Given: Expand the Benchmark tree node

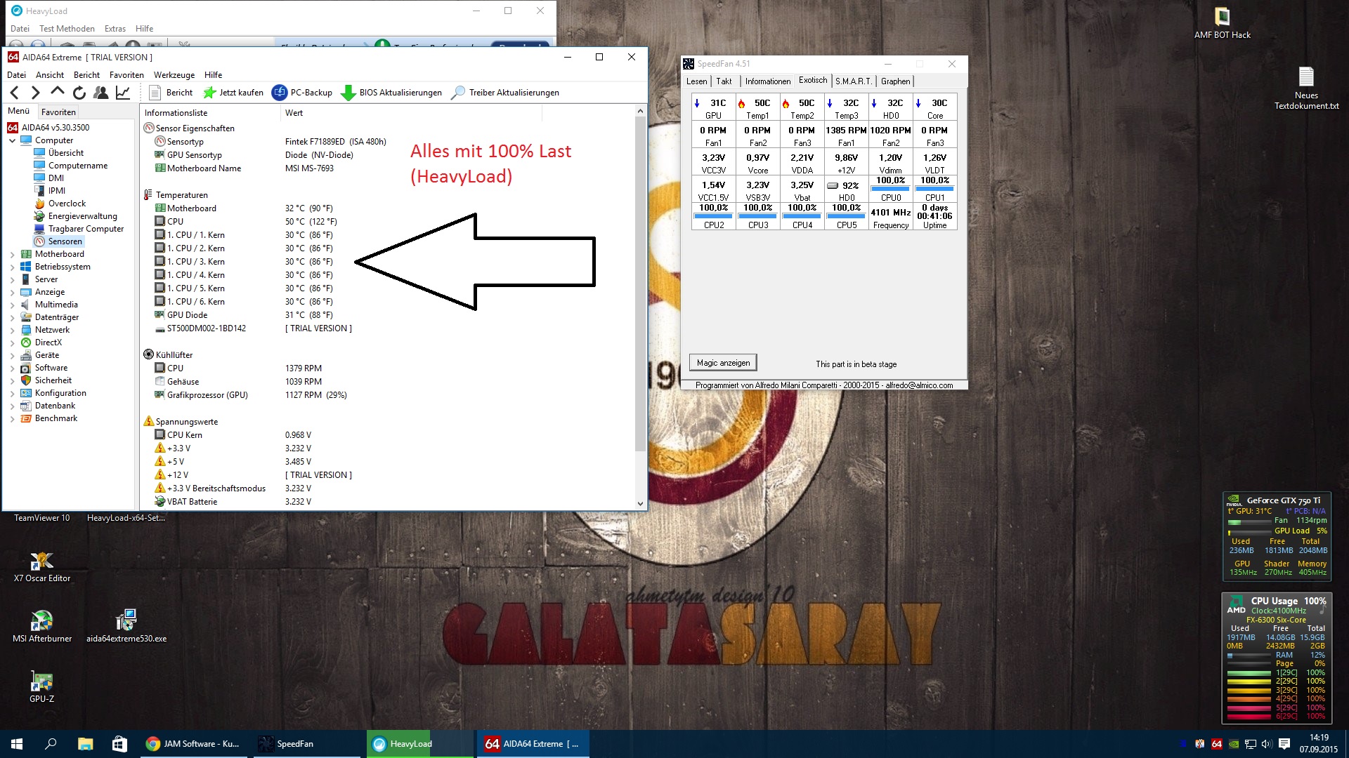Looking at the screenshot, I should click(x=12, y=419).
